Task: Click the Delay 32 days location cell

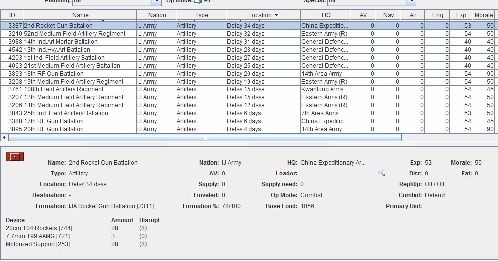Action: [263, 34]
